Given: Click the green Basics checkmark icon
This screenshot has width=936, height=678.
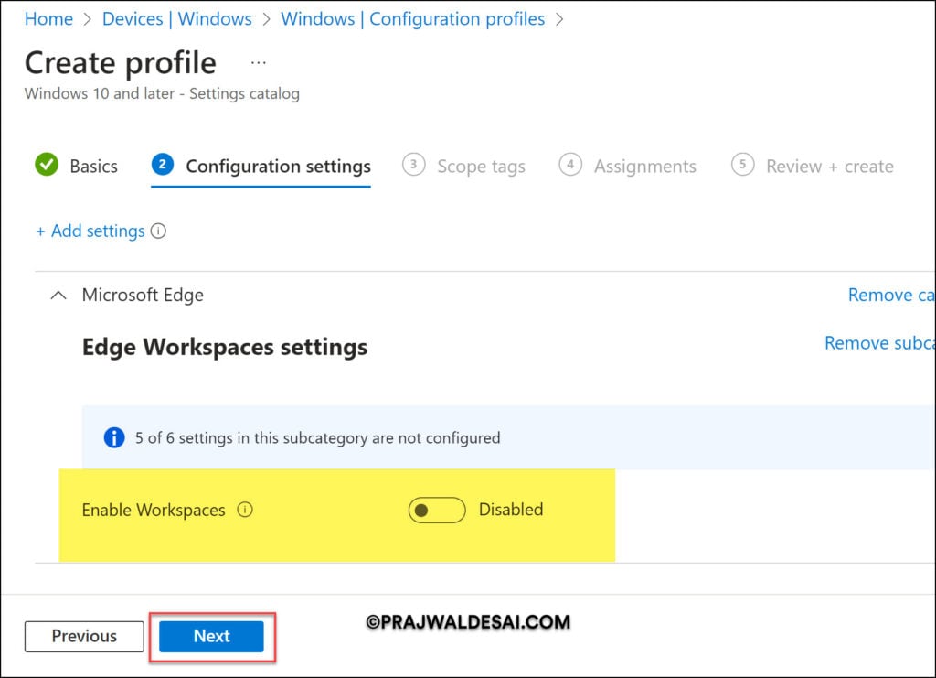Looking at the screenshot, I should tap(47, 165).
